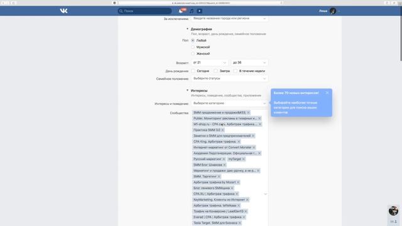Viewport: 402px width, 226px height.
Task: Remove the M1-shop.ru community tag
Action: [259, 124]
